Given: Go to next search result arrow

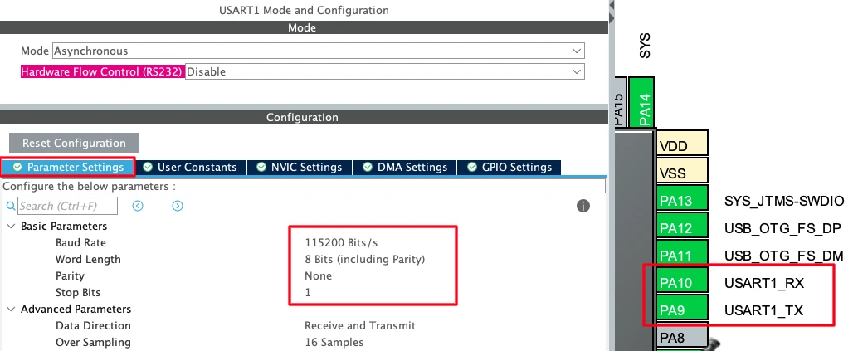Looking at the screenshot, I should (178, 206).
